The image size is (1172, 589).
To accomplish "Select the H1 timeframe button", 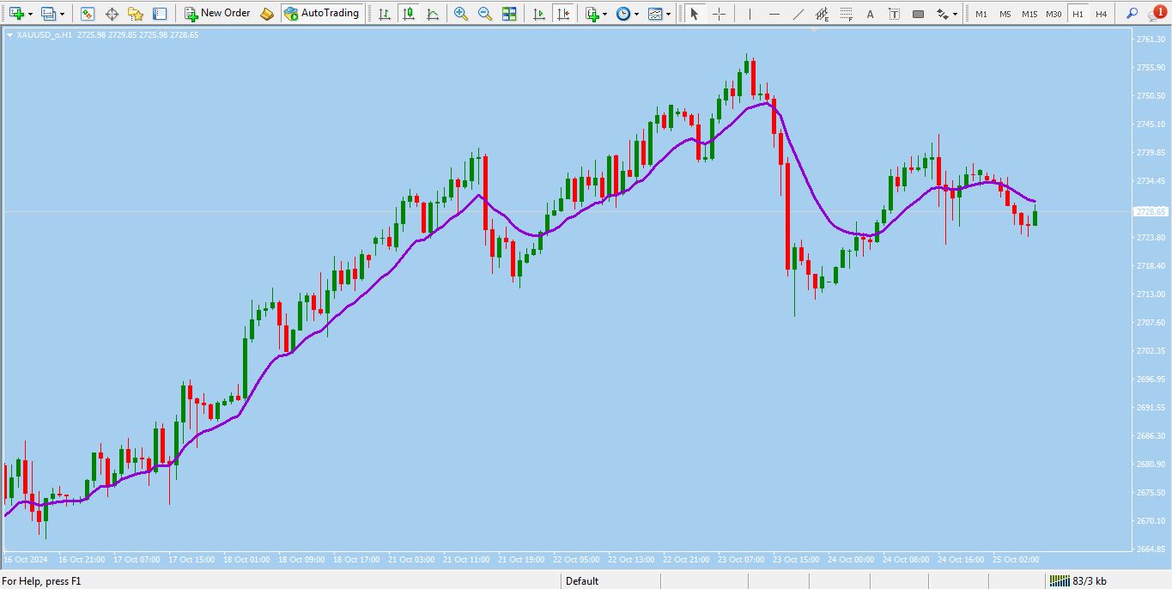I will pyautogui.click(x=1078, y=14).
